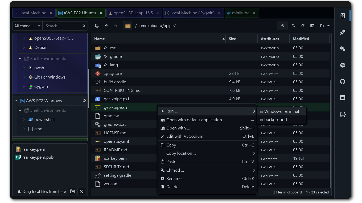Open the new item dropdown arrow

328,26
